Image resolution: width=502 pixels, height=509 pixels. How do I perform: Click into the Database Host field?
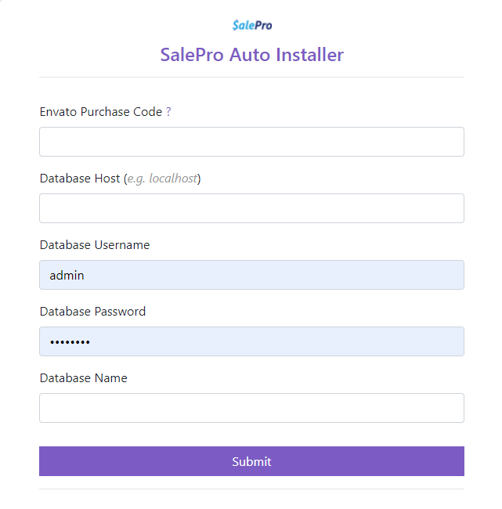point(251,208)
